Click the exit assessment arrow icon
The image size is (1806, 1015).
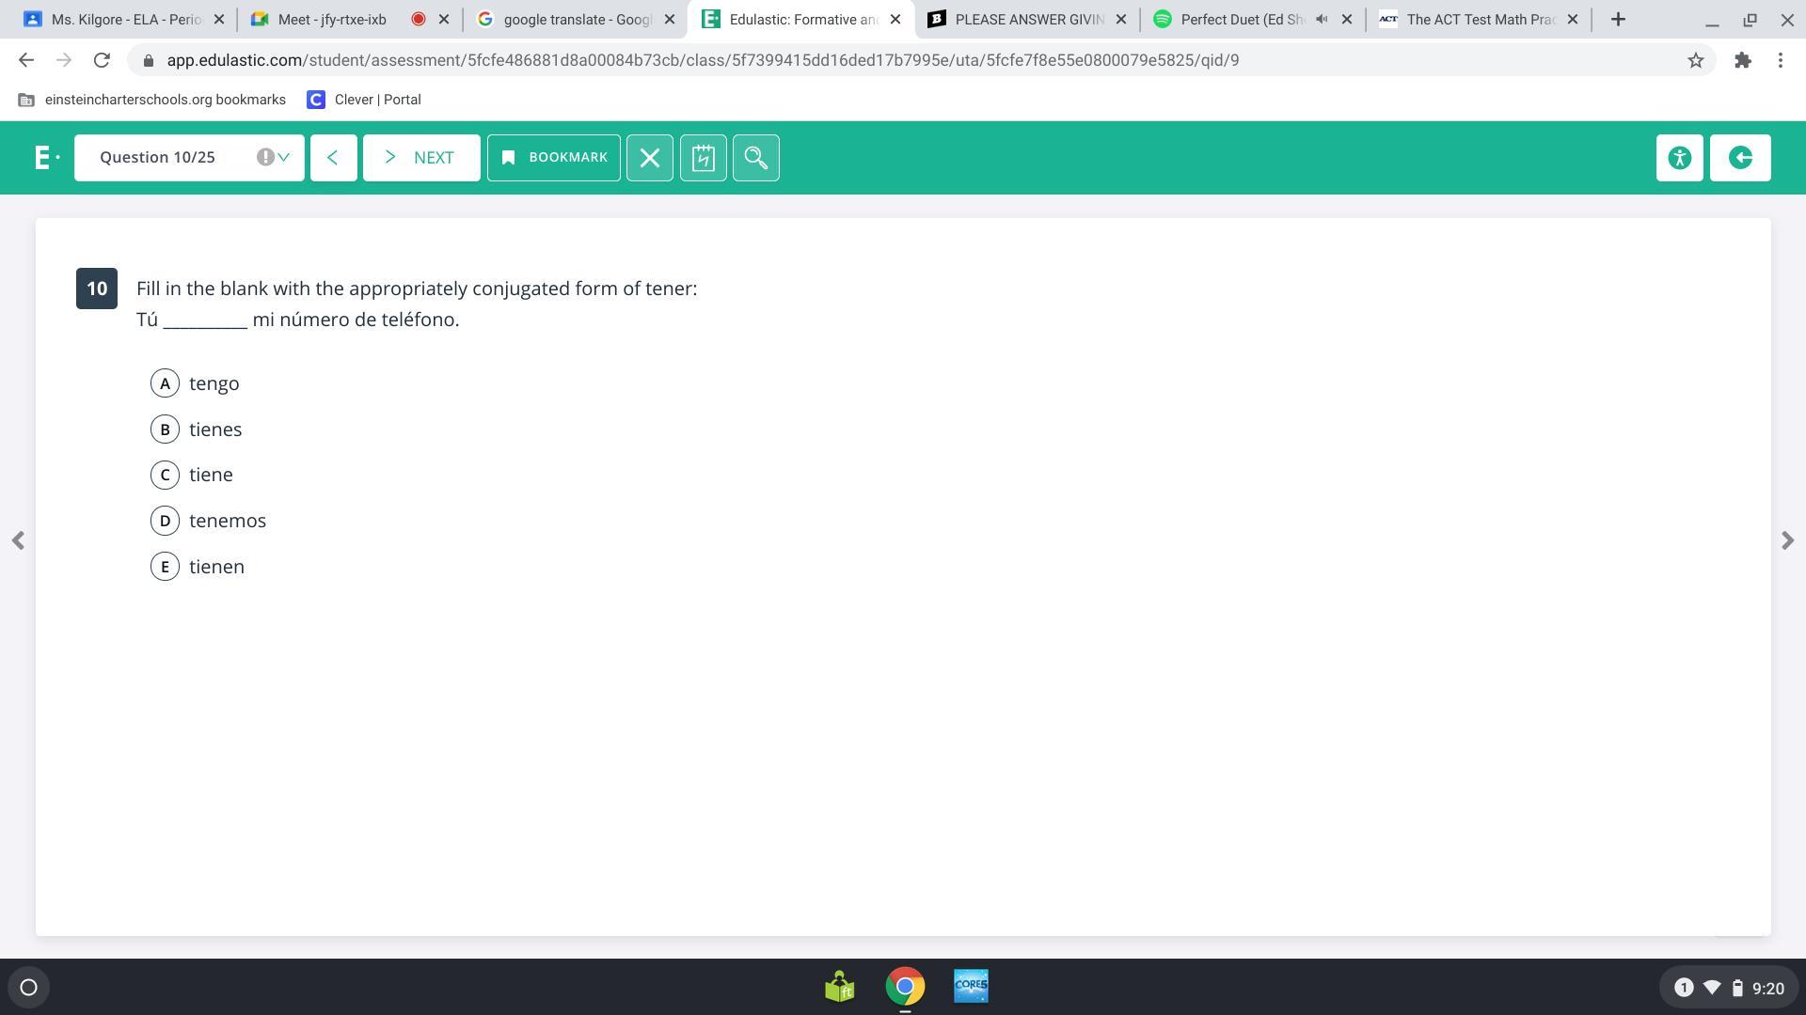1740,158
